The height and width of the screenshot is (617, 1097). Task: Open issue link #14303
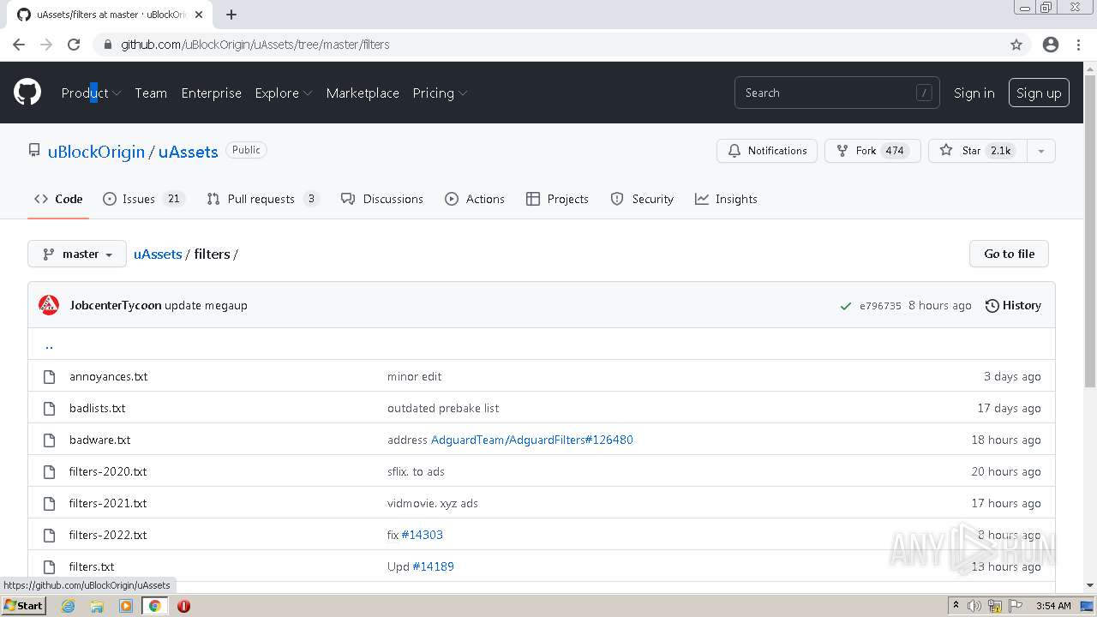(422, 535)
